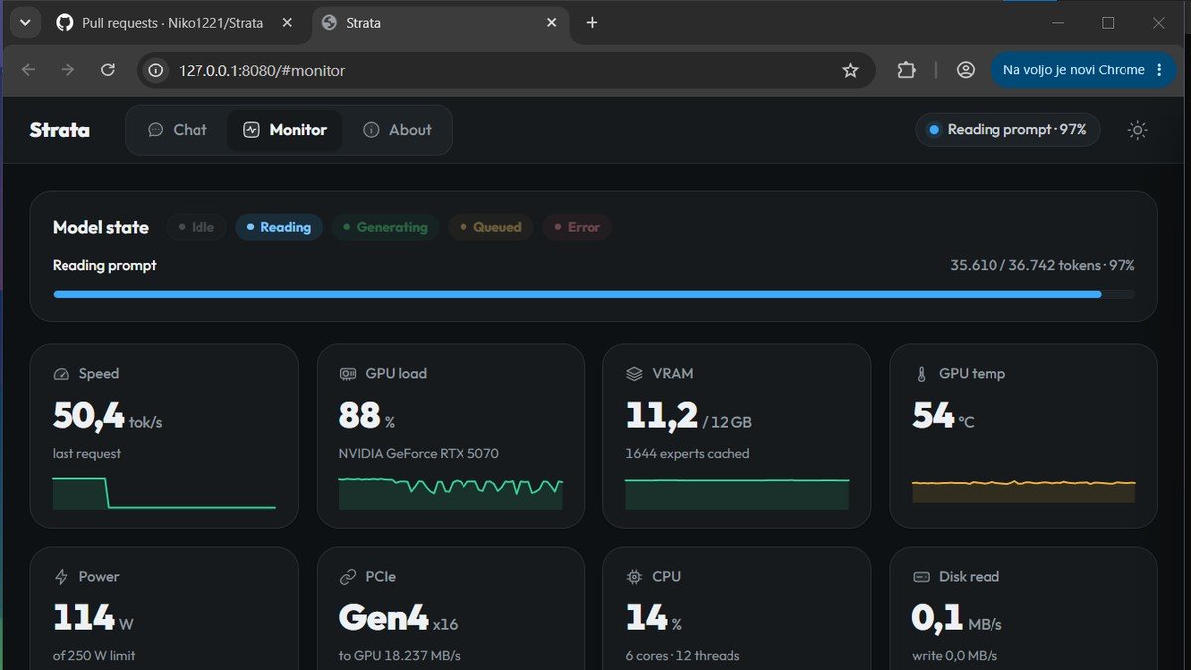Open the Chrome extensions puzzle icon

coord(906,70)
